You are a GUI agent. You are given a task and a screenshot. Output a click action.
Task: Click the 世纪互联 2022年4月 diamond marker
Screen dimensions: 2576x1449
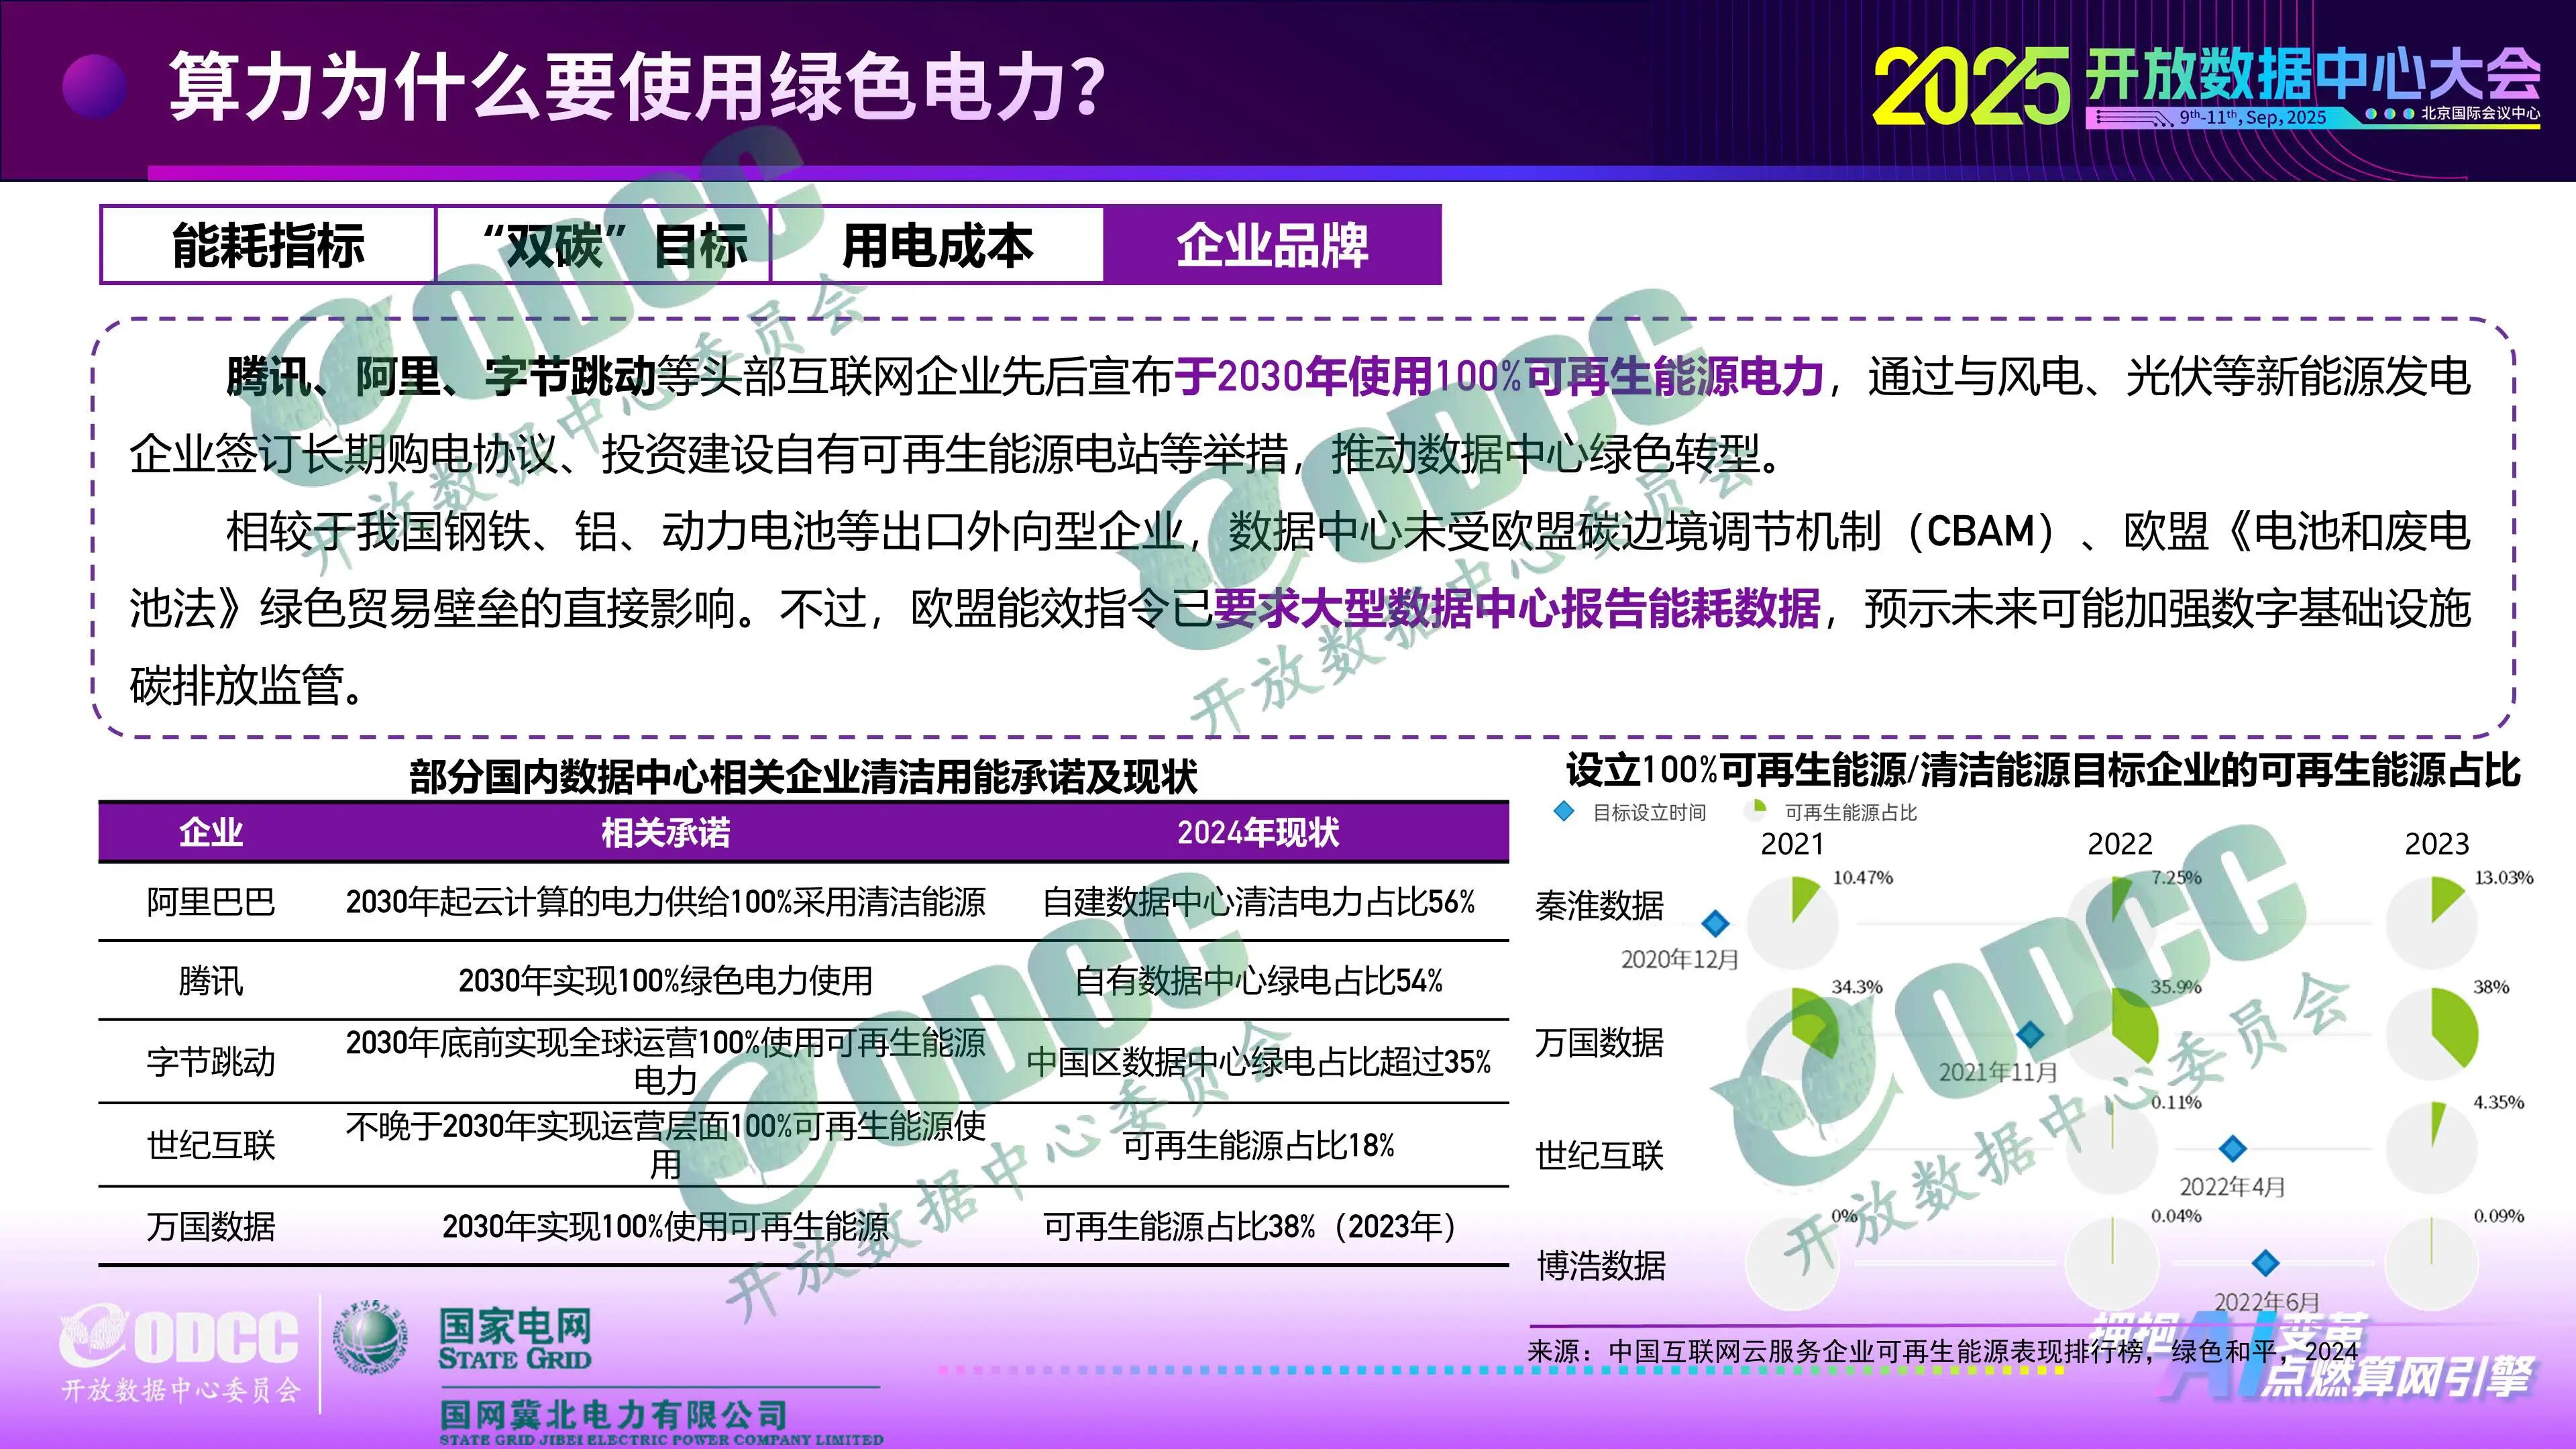[x=2233, y=1149]
